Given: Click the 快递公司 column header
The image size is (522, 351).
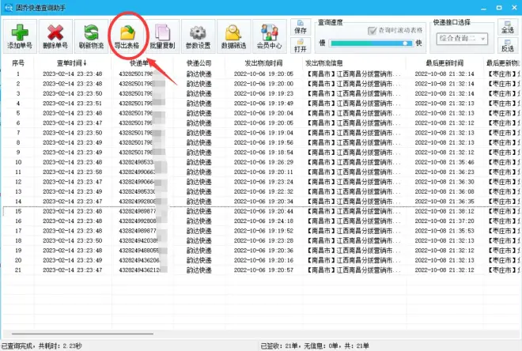Looking at the screenshot, I should tap(199, 63).
